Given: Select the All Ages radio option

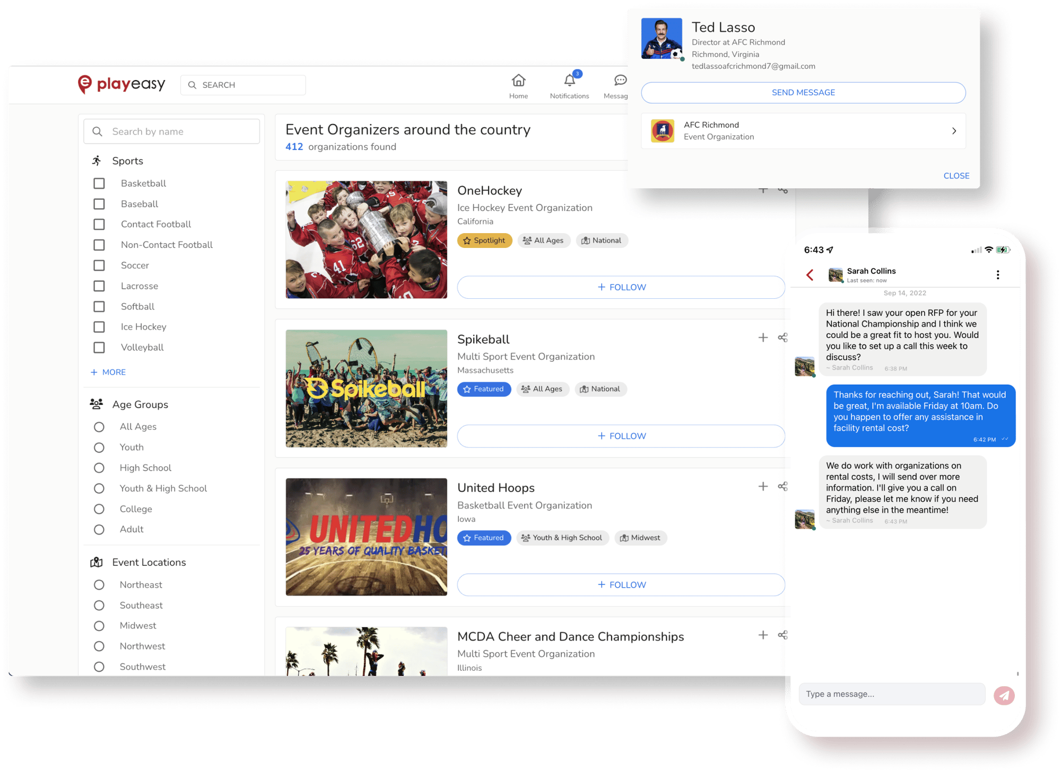Looking at the screenshot, I should [x=99, y=427].
